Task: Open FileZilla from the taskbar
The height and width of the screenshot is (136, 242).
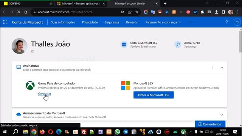Action: click(84, 132)
